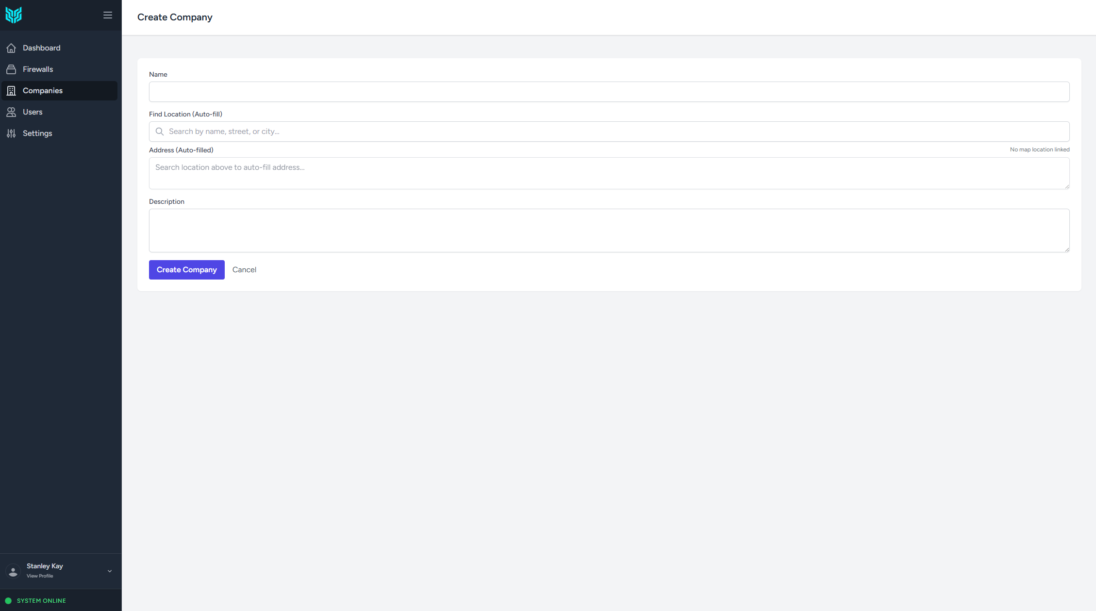Focus the Name input field
Image resolution: width=1096 pixels, height=611 pixels.
click(x=609, y=92)
